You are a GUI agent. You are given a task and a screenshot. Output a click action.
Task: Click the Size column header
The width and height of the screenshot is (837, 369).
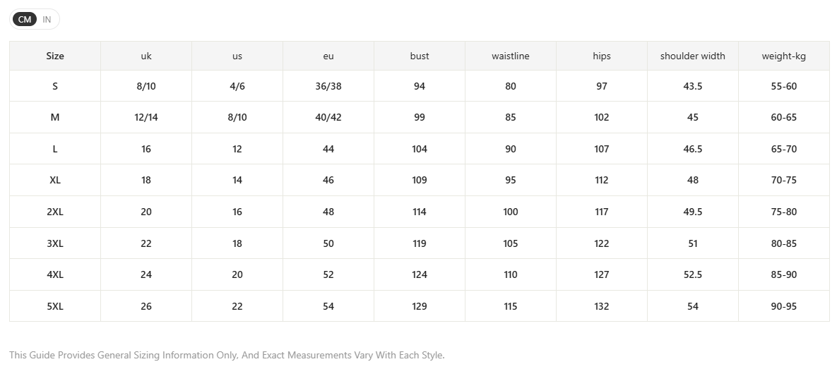click(x=55, y=56)
